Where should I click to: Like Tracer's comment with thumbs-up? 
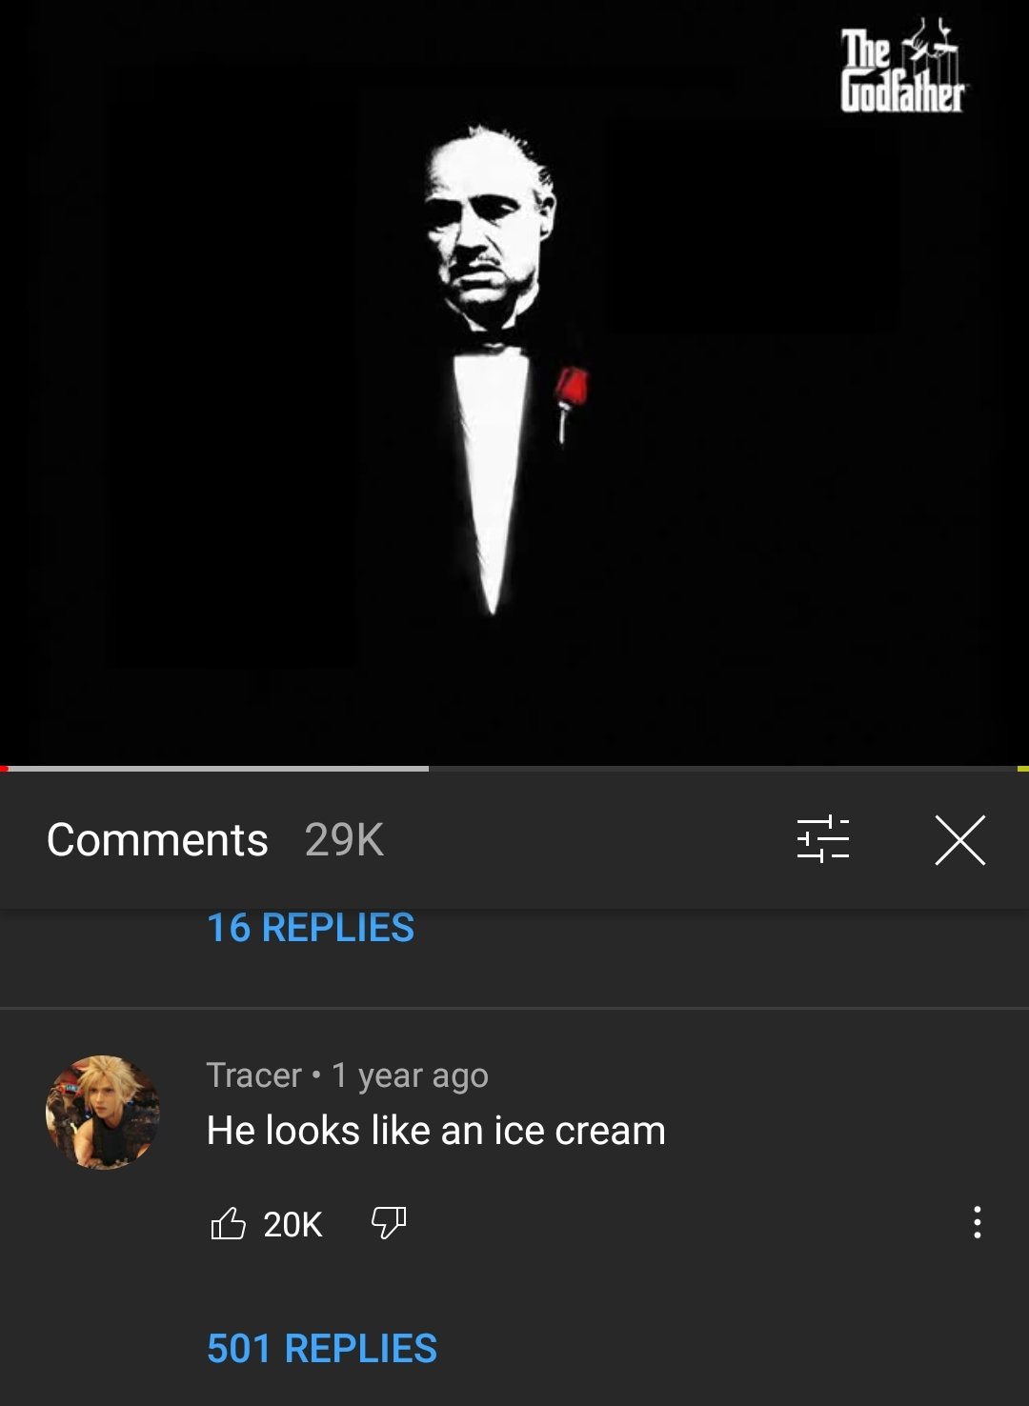pos(228,1223)
